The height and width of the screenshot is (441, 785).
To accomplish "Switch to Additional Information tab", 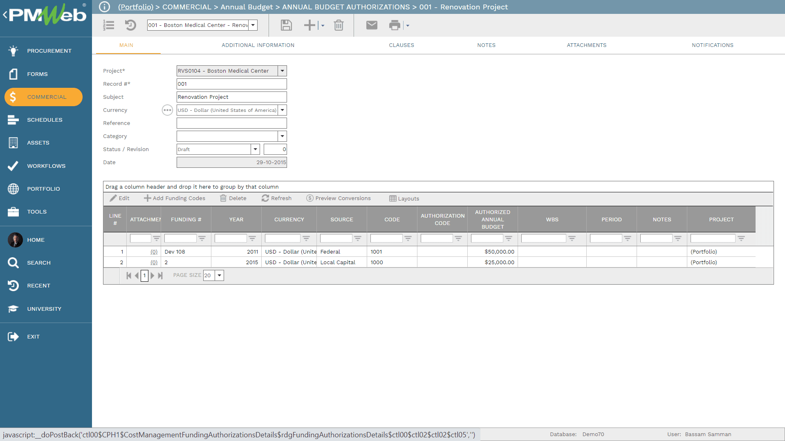I will pyautogui.click(x=258, y=45).
